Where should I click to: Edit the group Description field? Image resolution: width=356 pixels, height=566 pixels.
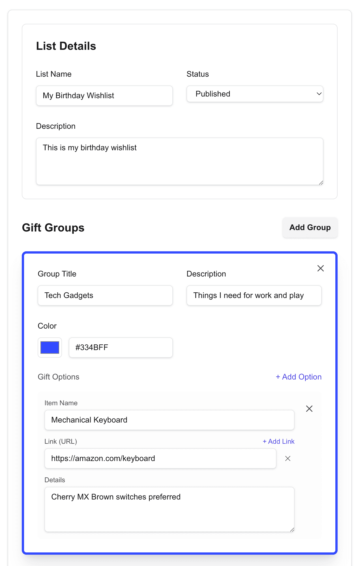pos(254,295)
